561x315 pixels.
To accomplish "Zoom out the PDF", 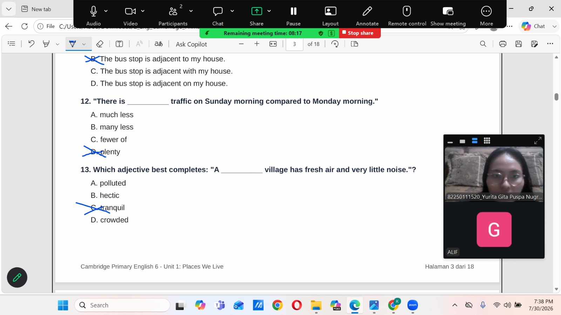I will pyautogui.click(x=241, y=44).
